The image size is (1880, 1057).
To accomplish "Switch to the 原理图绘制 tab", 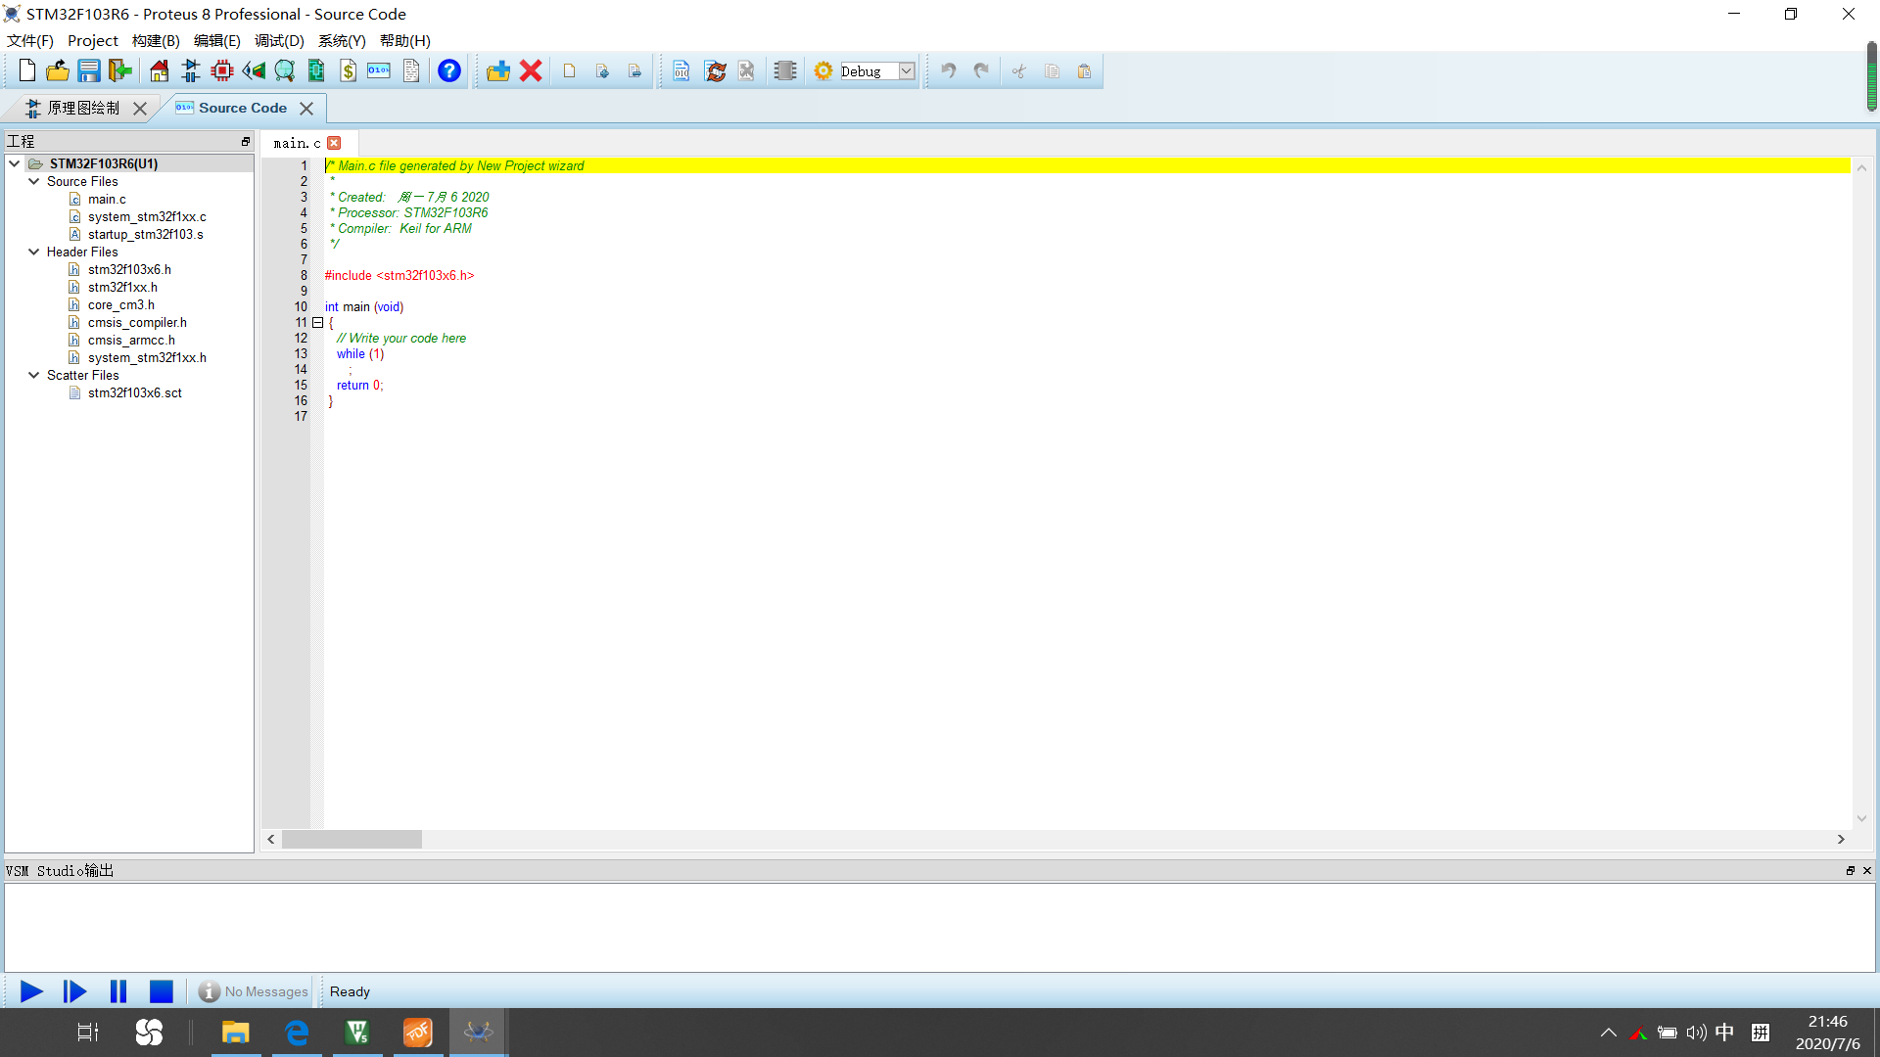I will coord(82,108).
